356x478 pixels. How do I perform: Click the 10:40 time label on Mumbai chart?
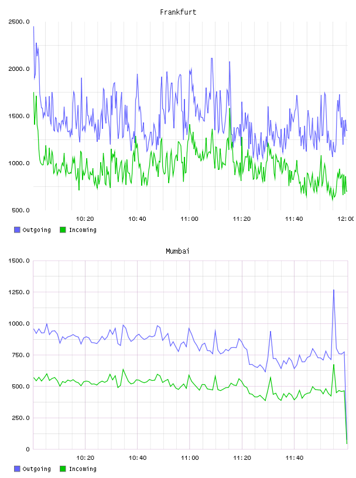tap(138, 458)
